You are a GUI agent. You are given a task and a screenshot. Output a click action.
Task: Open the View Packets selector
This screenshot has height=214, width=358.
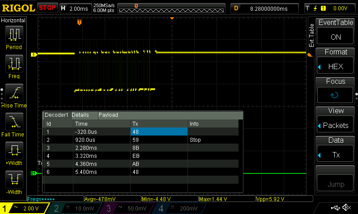coord(335,125)
